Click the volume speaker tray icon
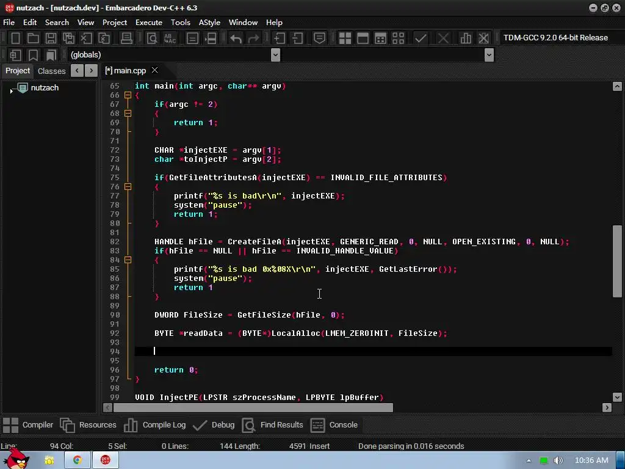 tap(558, 460)
